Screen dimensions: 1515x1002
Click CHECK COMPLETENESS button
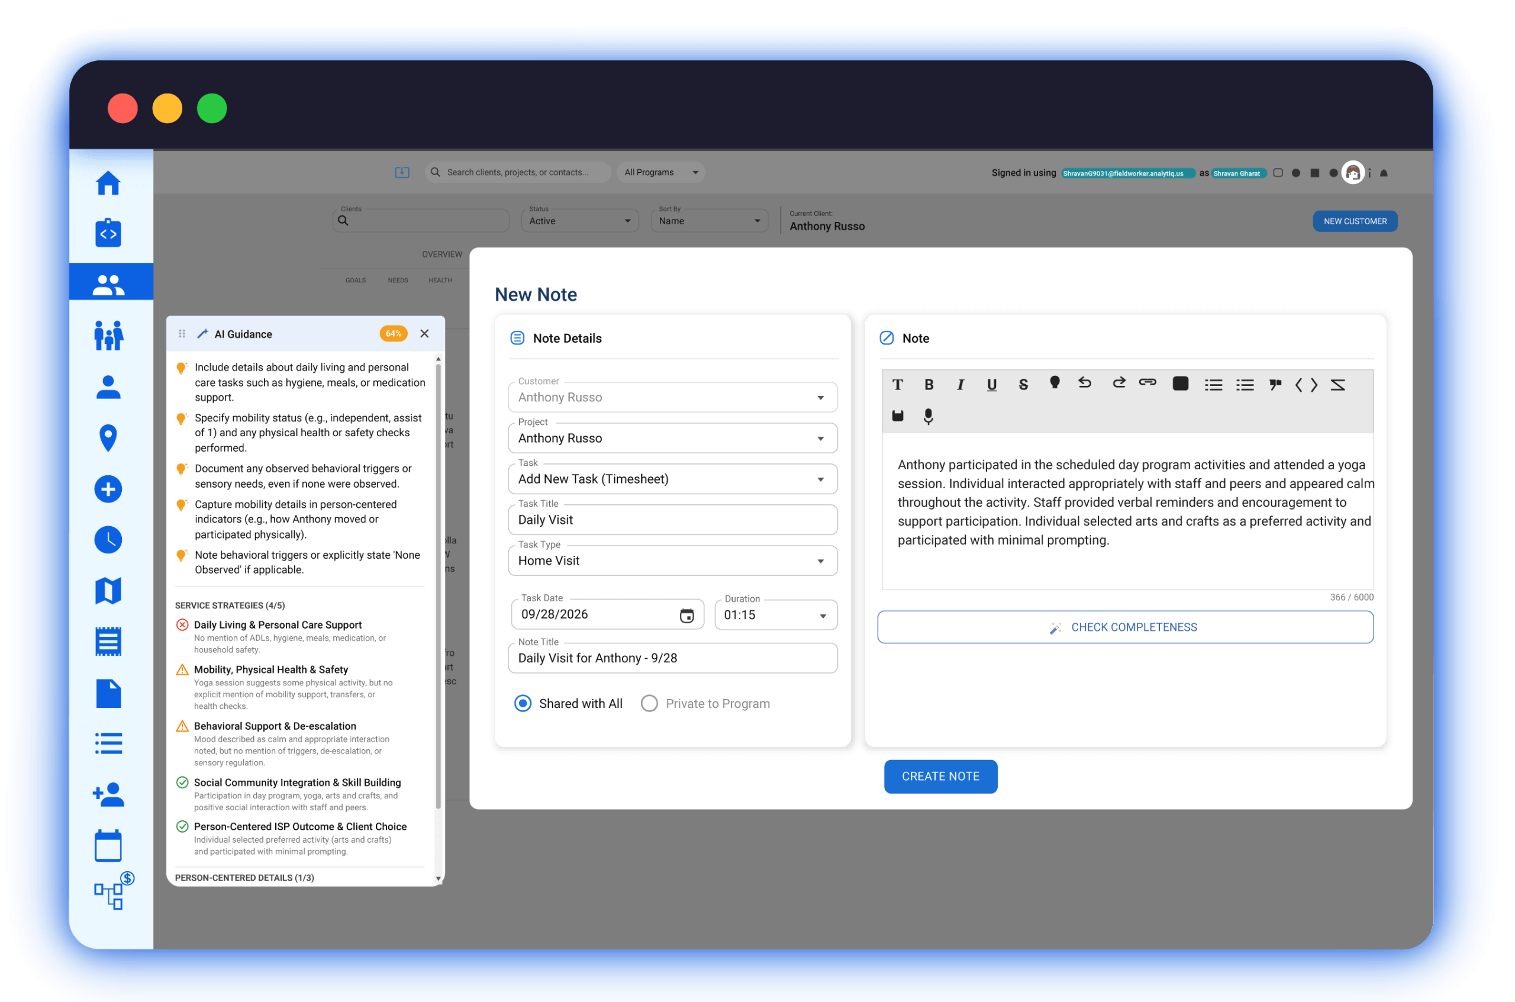pyautogui.click(x=1125, y=627)
